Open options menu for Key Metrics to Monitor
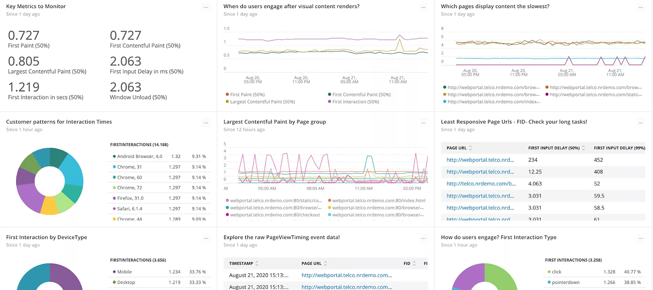The height and width of the screenshot is (290, 653). click(206, 7)
